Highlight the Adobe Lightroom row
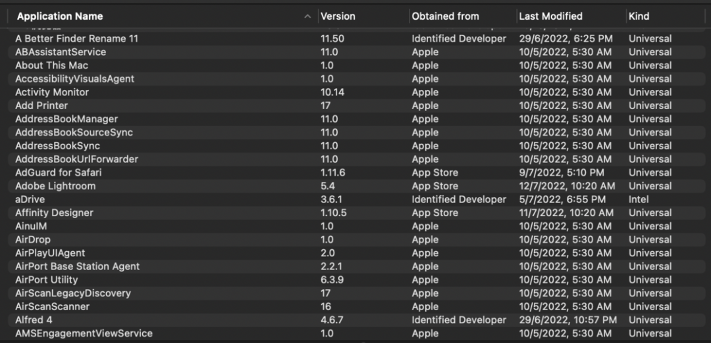The width and height of the screenshot is (711, 343). point(55,186)
